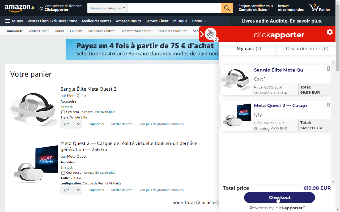Click '619.98 EUR' total price value
The image size is (340, 212).
tap(317, 188)
